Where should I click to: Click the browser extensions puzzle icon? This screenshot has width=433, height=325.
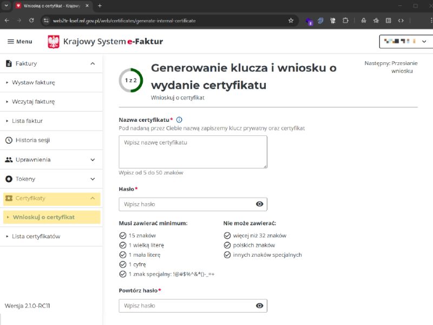pyautogui.click(x=346, y=21)
